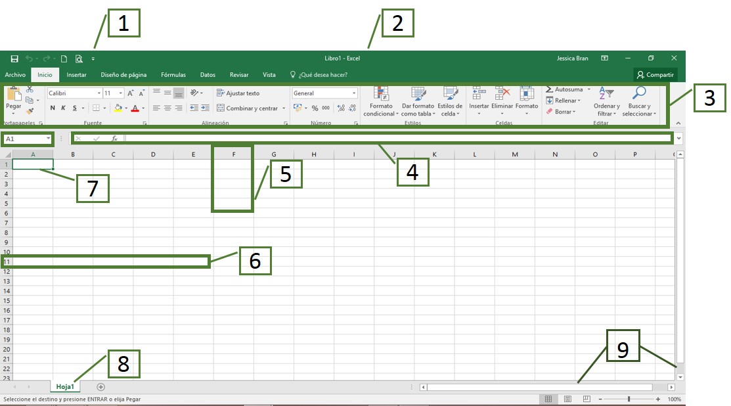Apply percent style format
Screen dimensions: 731x406
pos(315,108)
